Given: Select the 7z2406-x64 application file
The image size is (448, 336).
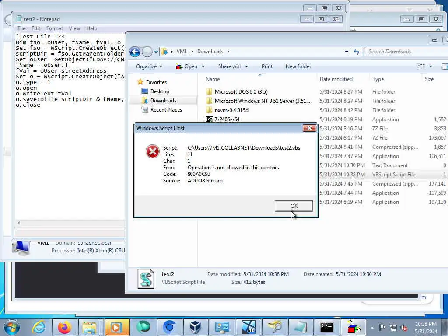Looking at the screenshot, I should coord(227,119).
